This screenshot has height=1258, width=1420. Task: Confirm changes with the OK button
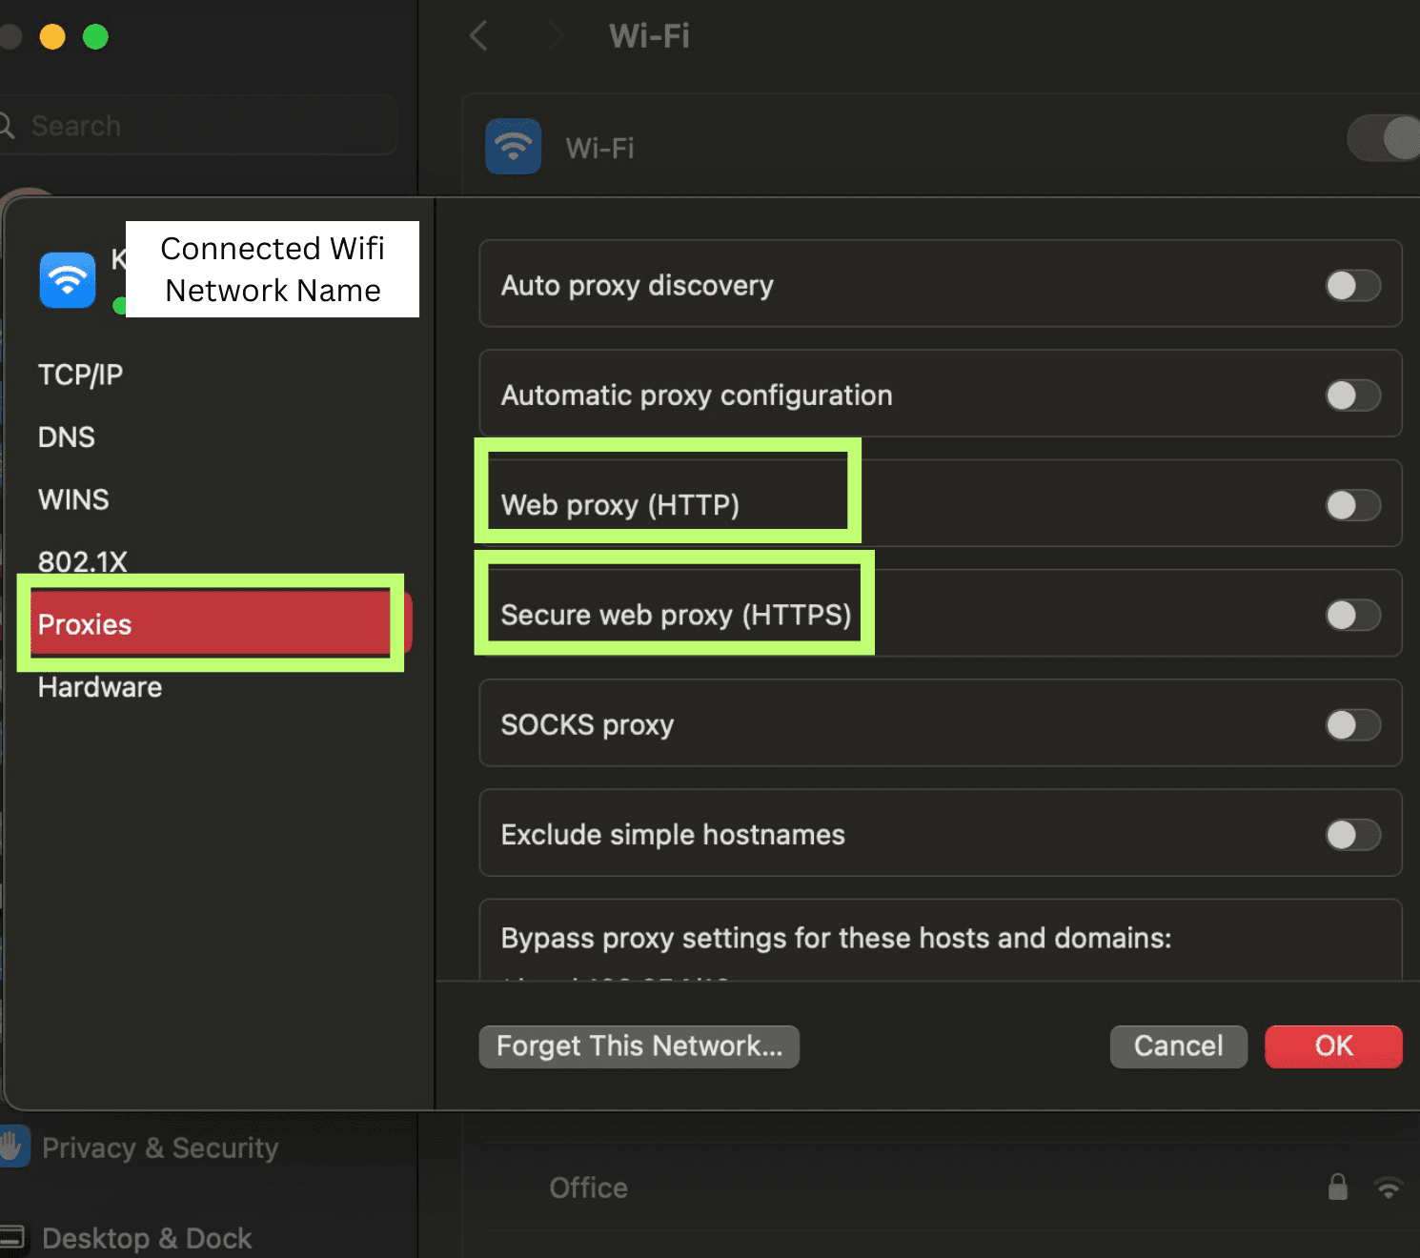tap(1332, 1045)
